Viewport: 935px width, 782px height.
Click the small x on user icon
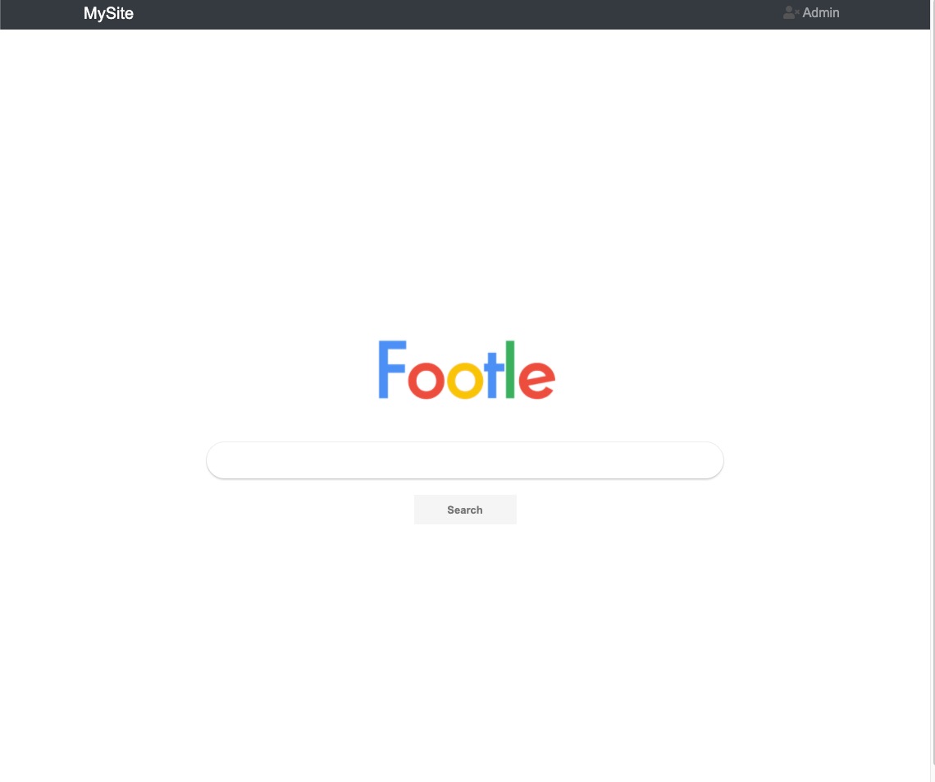click(x=797, y=11)
